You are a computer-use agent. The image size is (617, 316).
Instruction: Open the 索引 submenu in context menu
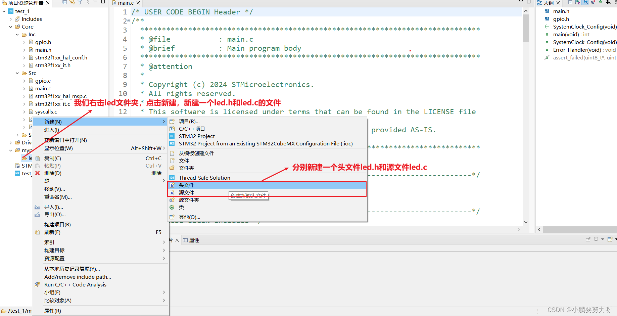pos(100,242)
